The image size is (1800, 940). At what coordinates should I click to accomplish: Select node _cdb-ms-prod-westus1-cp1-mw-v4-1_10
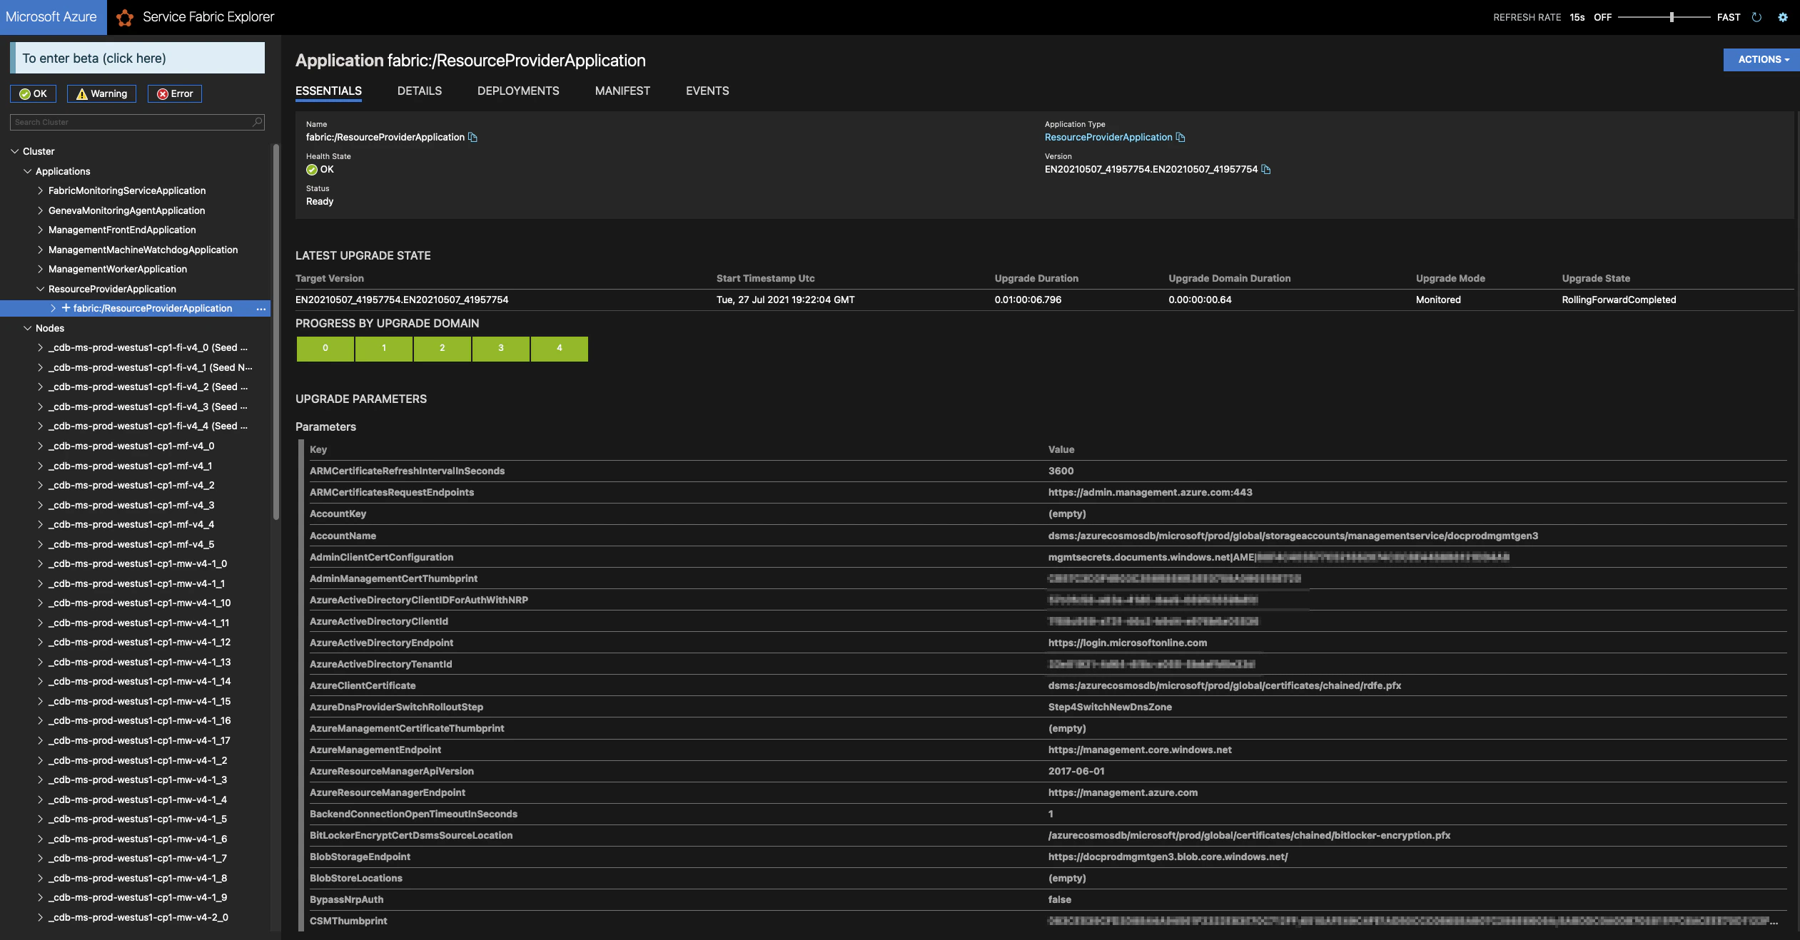click(x=139, y=603)
